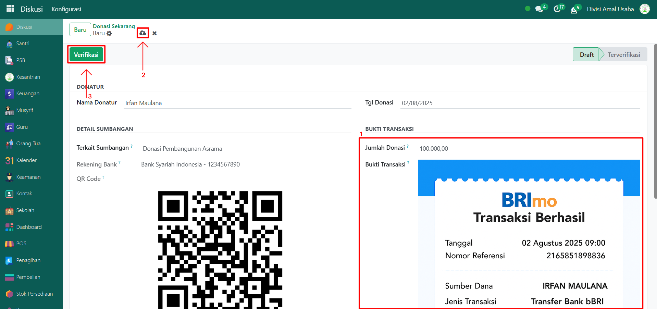The height and width of the screenshot is (309, 657).
Task: Open the Santri module in sidebar
Action: coord(23,44)
